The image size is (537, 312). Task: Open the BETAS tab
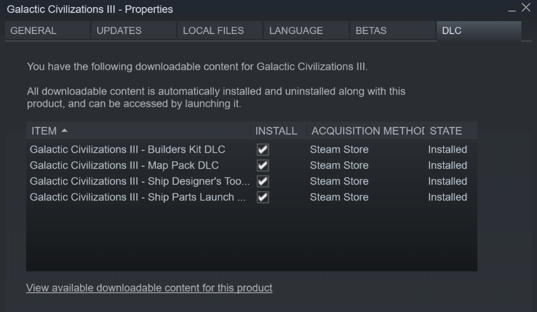(371, 31)
